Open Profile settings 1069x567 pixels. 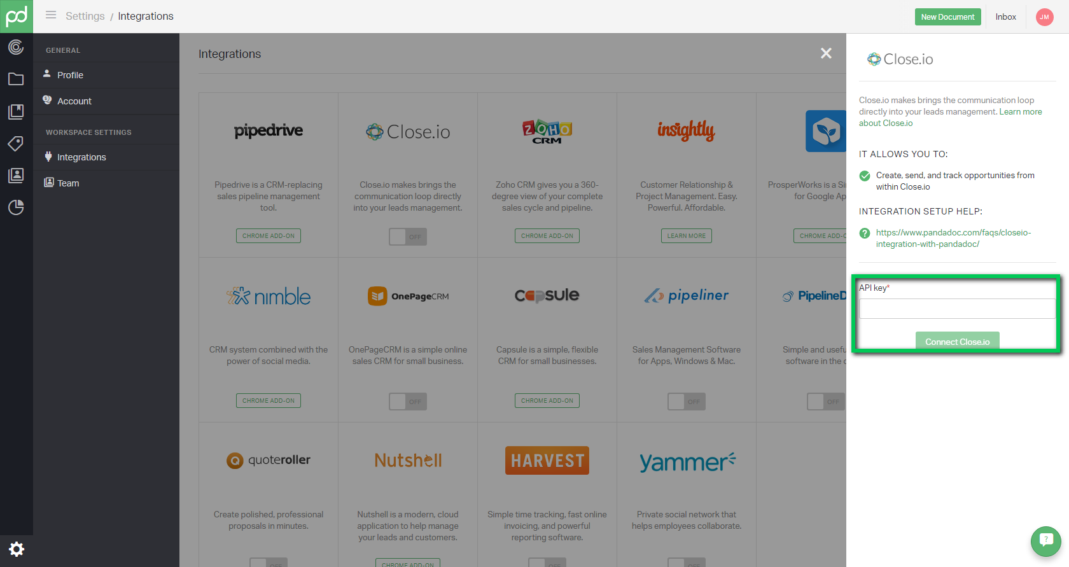[x=106, y=75]
